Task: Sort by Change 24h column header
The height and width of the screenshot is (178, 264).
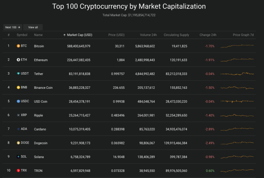Action: point(208,35)
